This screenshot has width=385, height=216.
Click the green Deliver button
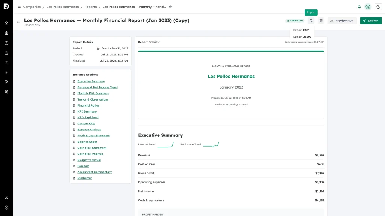click(x=371, y=21)
